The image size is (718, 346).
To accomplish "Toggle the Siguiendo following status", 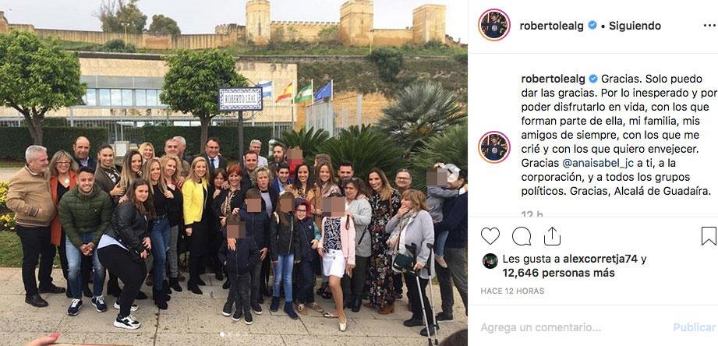I will coord(635,26).
